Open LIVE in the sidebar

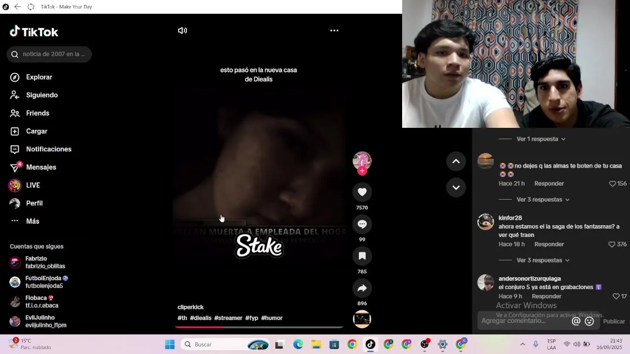[25, 185]
